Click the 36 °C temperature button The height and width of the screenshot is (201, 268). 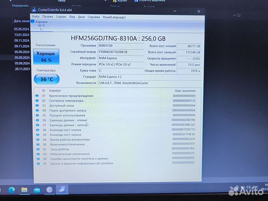click(x=47, y=79)
